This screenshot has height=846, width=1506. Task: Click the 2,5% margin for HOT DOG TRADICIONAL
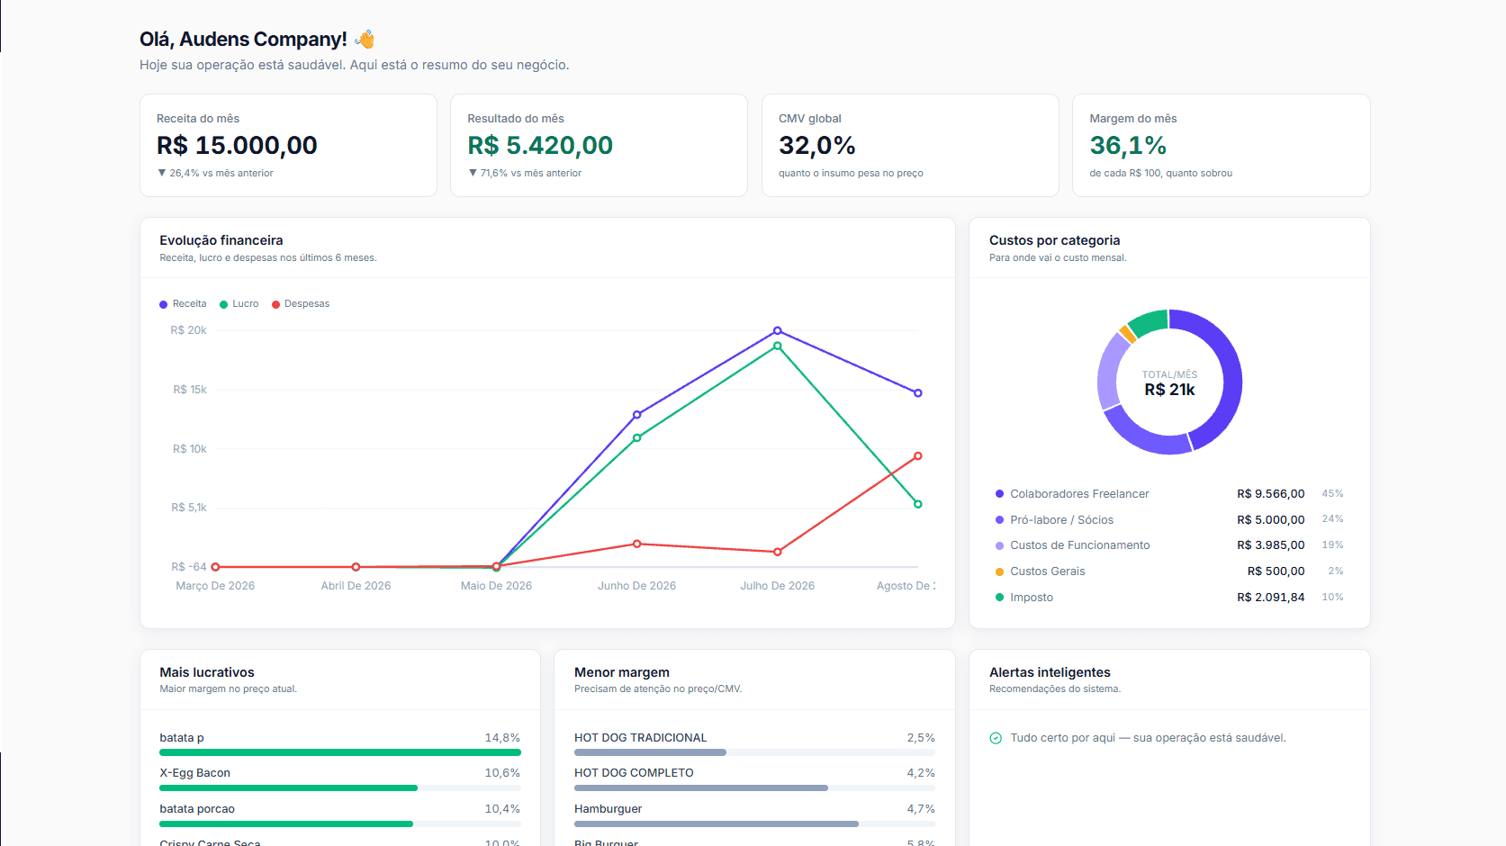click(x=921, y=738)
